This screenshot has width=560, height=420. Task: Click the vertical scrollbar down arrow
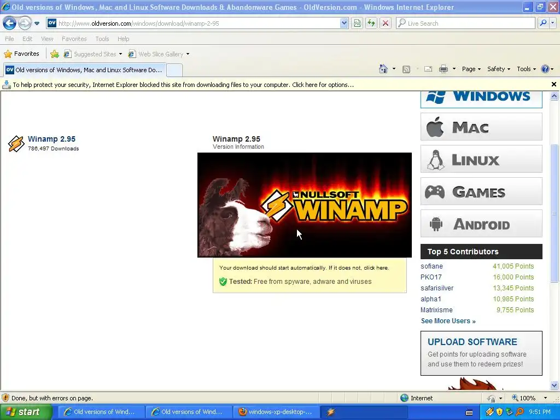pyautogui.click(x=555, y=385)
